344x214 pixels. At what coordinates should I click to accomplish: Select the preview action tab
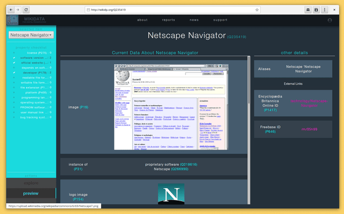pos(31,194)
